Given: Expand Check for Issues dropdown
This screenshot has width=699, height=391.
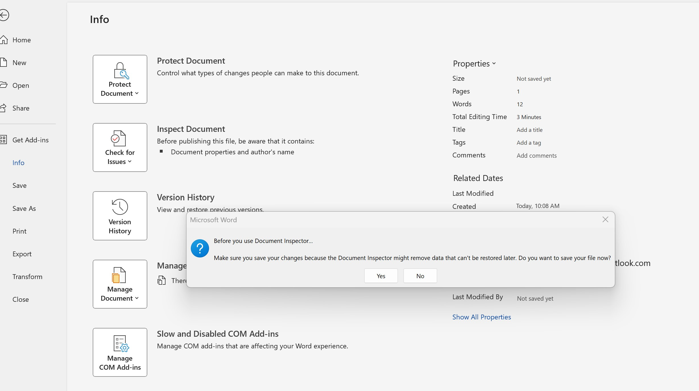Looking at the screenshot, I should [x=120, y=147].
